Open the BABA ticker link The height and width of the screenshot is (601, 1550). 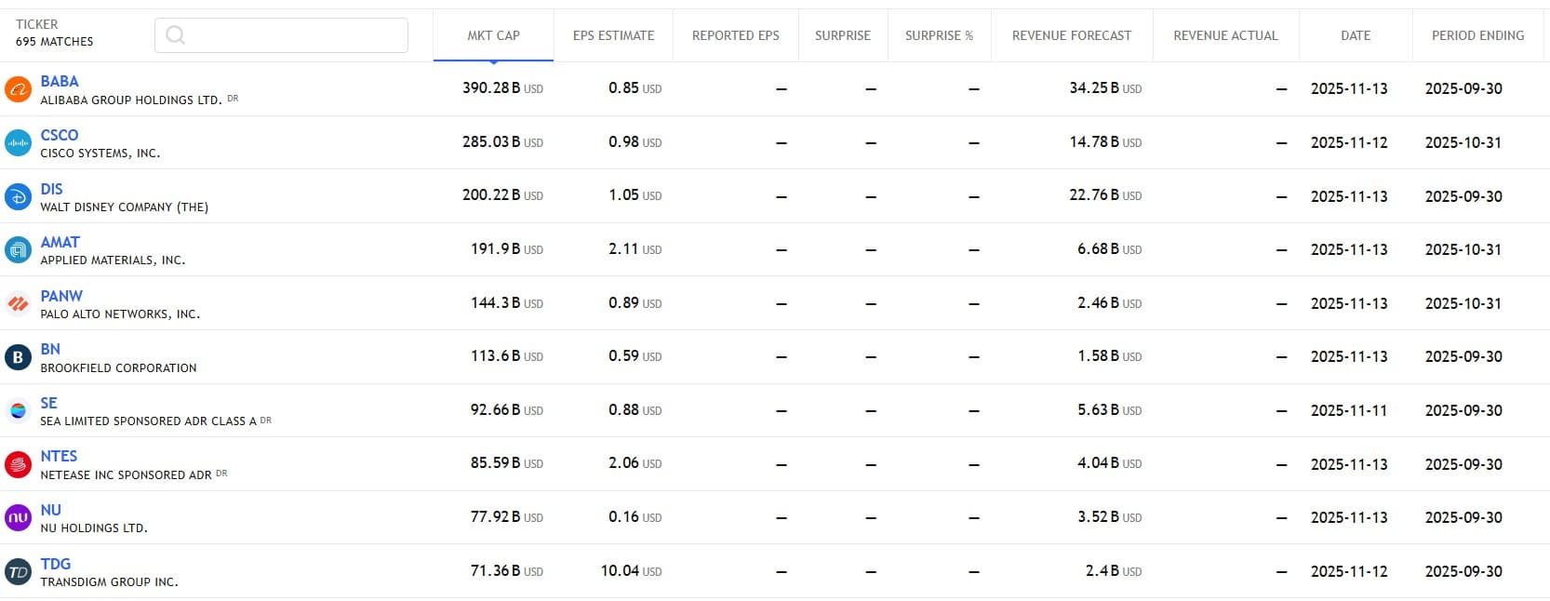coord(60,82)
